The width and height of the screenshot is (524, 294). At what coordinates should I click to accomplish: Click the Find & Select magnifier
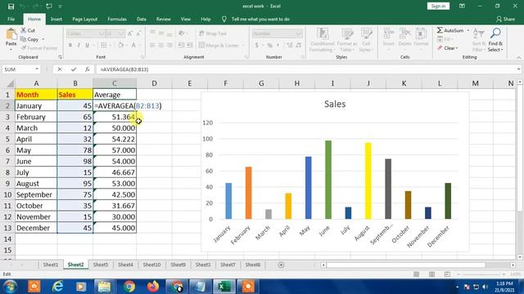pos(495,33)
